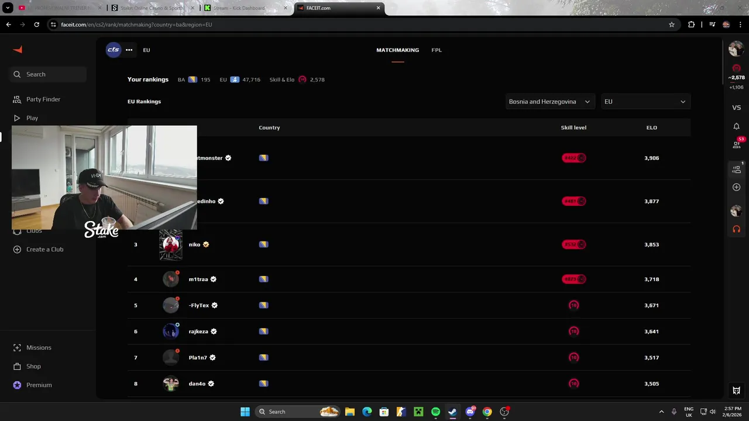Click the BA ranking value 195
Viewport: 749px width, 421px height.
[x=205, y=80]
